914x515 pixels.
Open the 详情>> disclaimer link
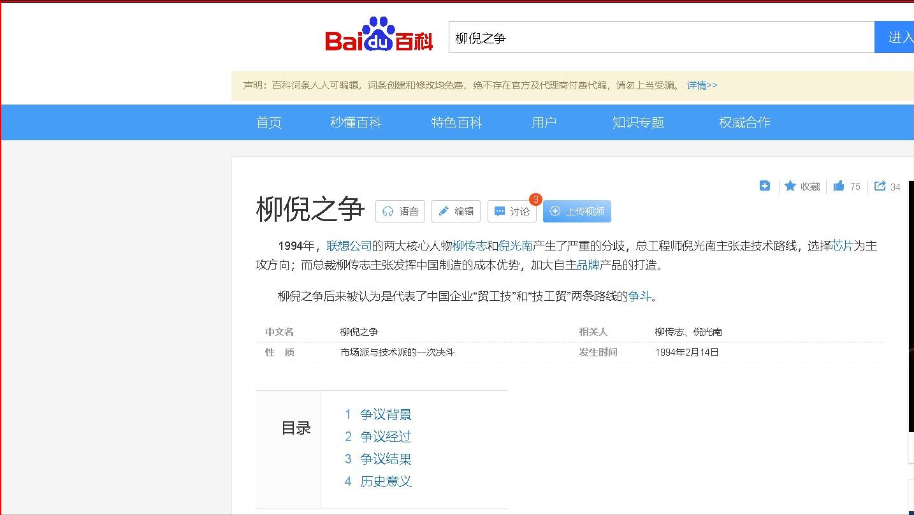click(x=702, y=85)
